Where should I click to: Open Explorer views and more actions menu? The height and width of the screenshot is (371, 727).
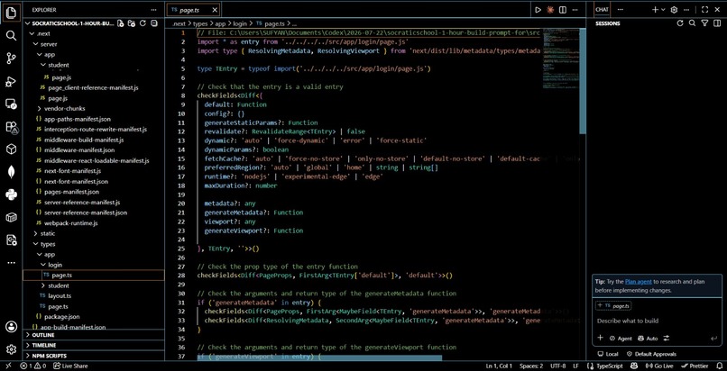153,9
